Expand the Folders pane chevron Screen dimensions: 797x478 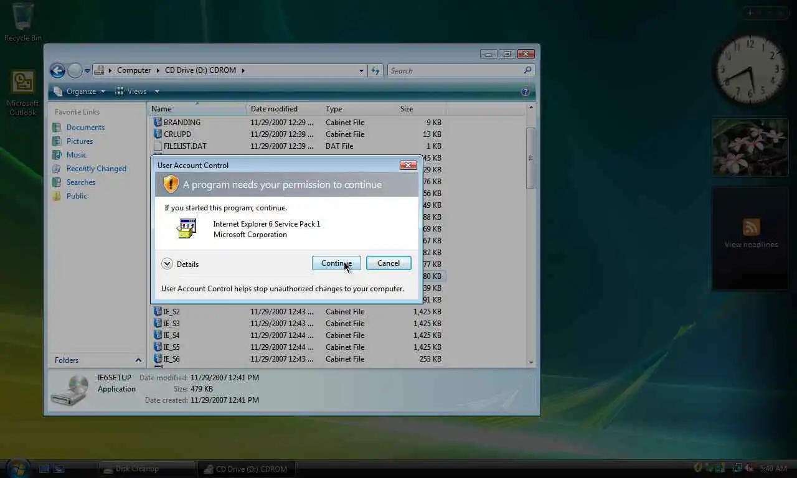pos(138,360)
